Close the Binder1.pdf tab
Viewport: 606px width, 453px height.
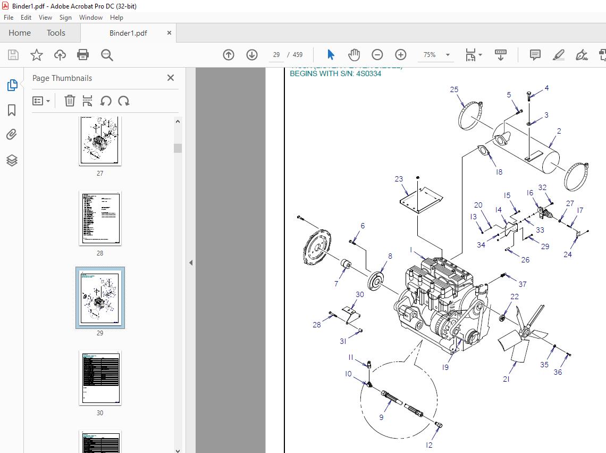(x=169, y=33)
